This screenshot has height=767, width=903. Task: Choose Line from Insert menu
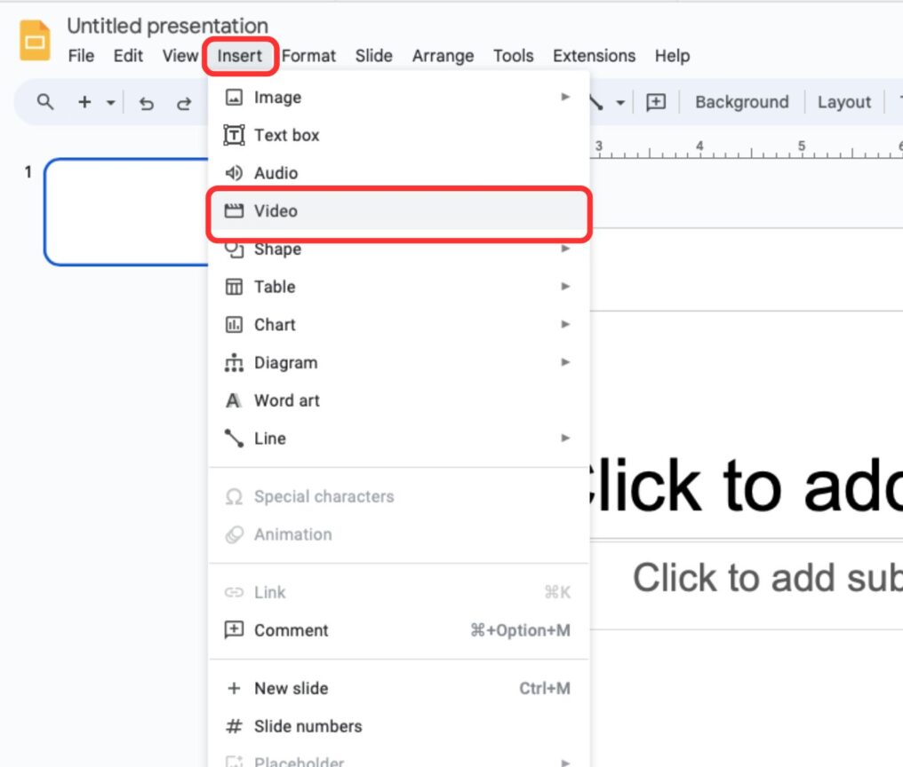398,439
